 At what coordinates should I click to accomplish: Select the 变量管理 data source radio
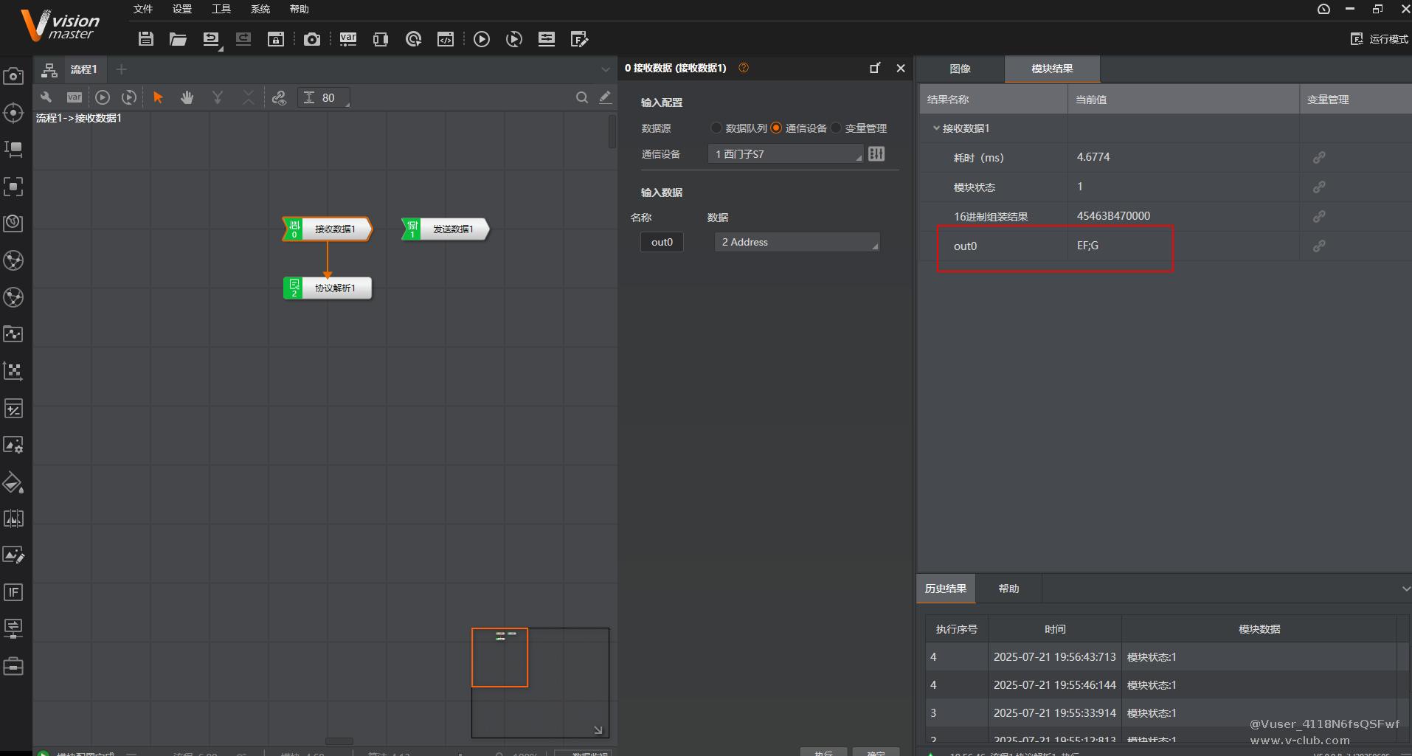point(836,128)
